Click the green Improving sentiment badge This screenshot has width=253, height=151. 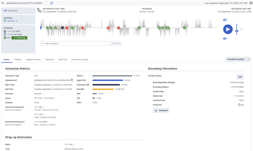[19, 38]
